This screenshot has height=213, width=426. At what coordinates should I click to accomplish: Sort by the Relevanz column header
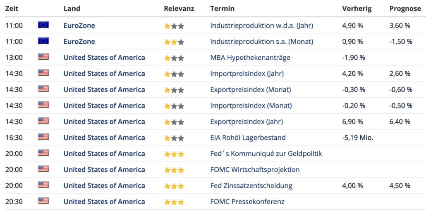click(x=179, y=9)
